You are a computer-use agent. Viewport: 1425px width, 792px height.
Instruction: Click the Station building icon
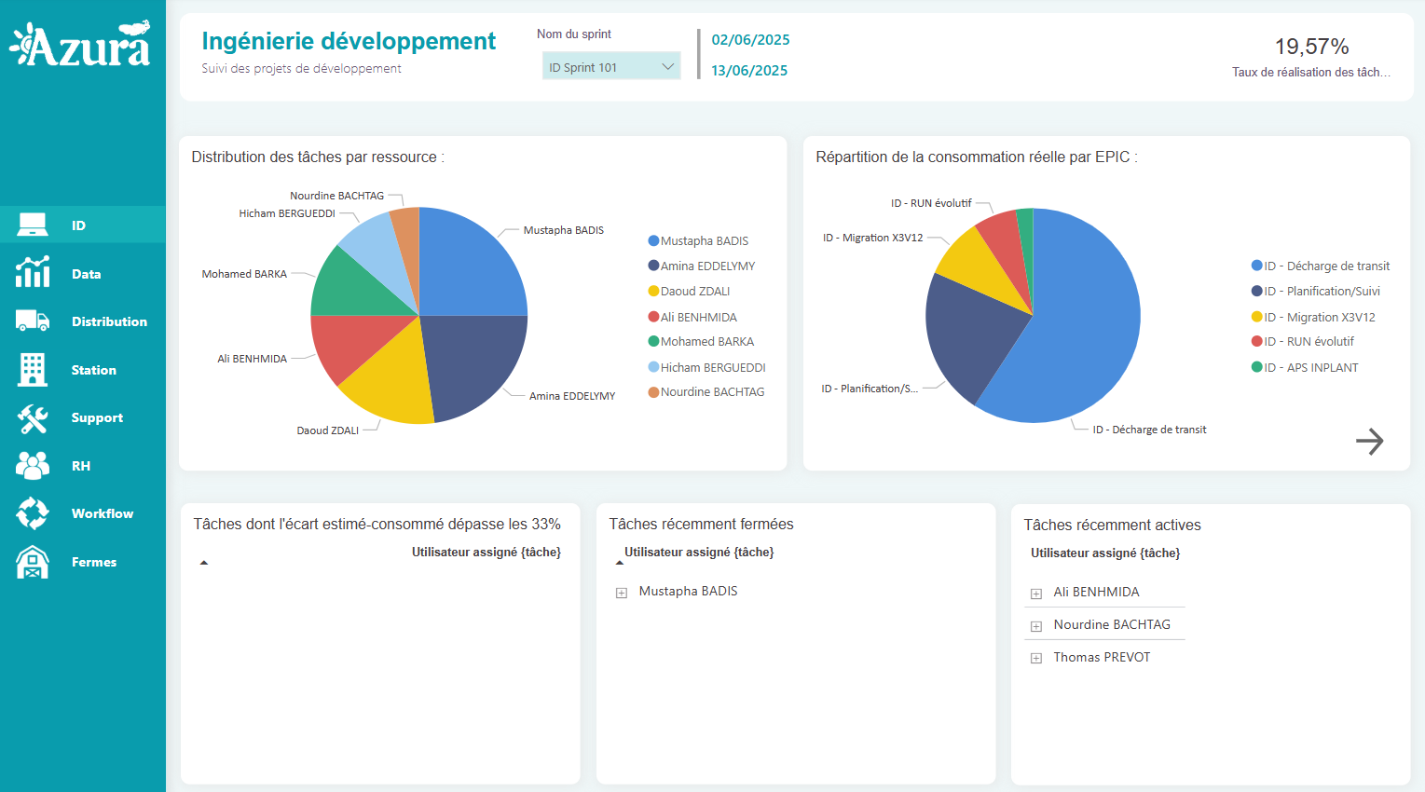click(x=33, y=370)
